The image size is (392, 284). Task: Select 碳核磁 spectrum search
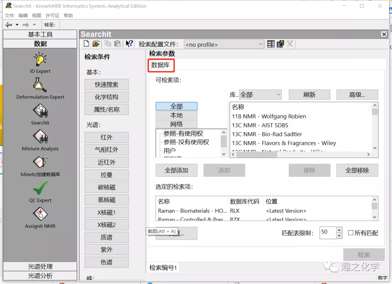tap(106, 187)
